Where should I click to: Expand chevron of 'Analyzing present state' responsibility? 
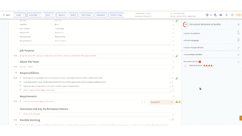click(x=173, y=82)
